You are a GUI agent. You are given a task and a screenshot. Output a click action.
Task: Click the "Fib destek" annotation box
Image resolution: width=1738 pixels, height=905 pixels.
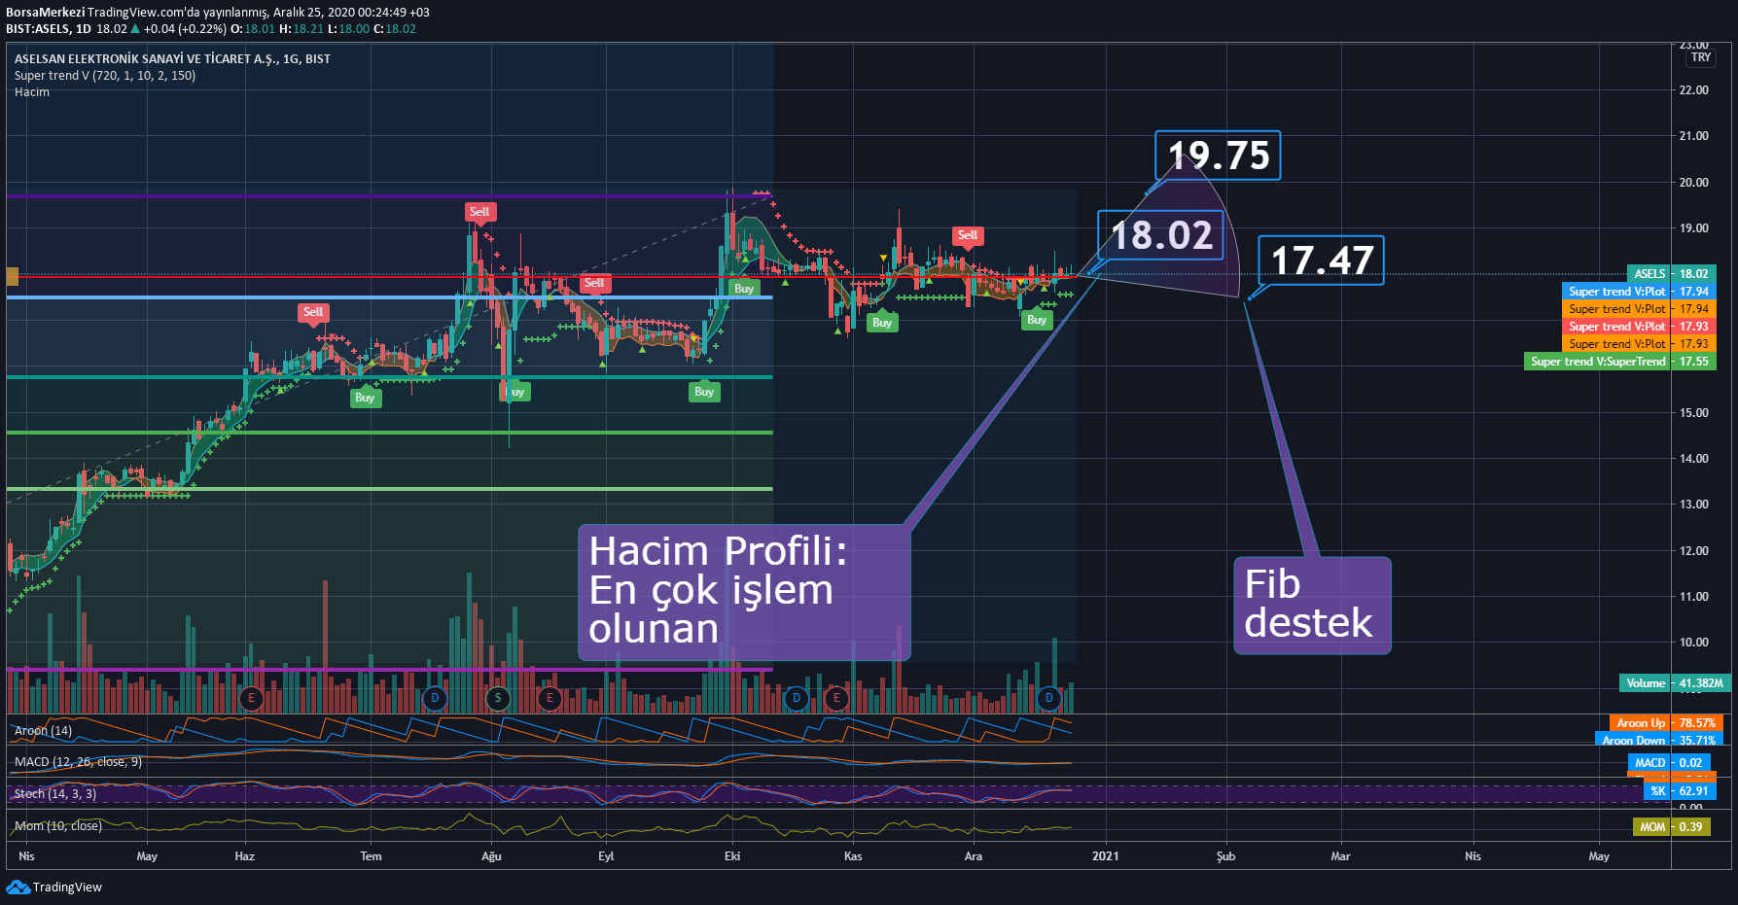click(1311, 605)
